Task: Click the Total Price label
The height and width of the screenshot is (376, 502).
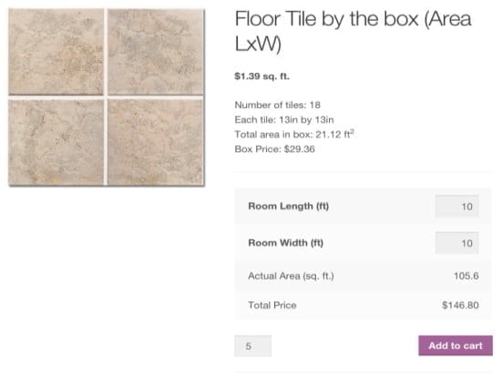Action: pos(272,305)
